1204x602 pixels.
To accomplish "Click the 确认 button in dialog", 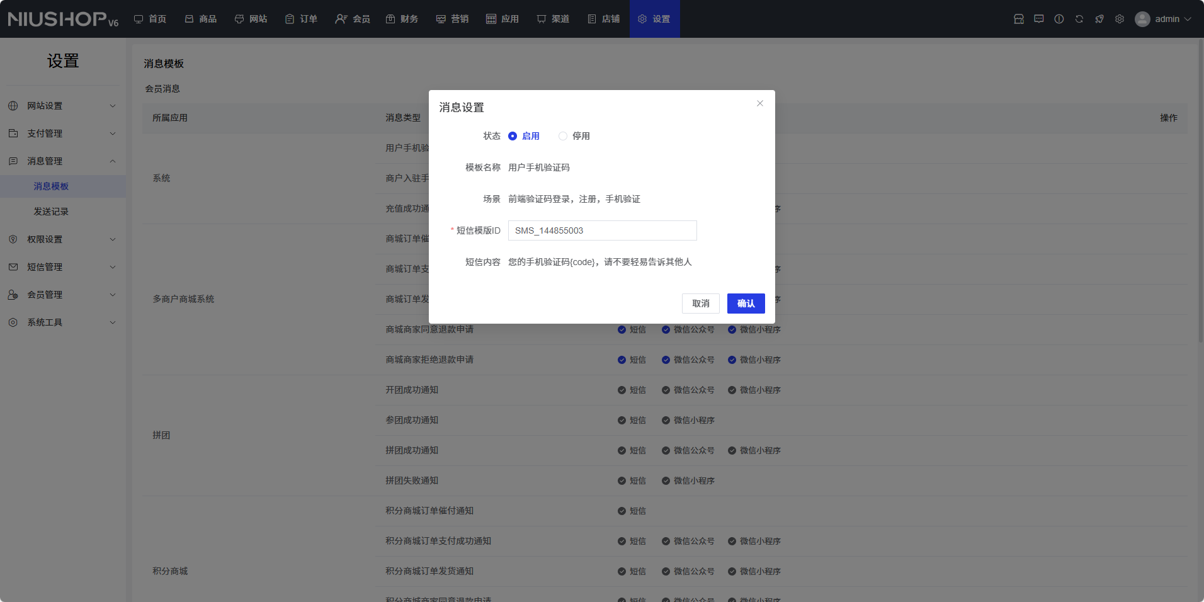I will coord(746,304).
